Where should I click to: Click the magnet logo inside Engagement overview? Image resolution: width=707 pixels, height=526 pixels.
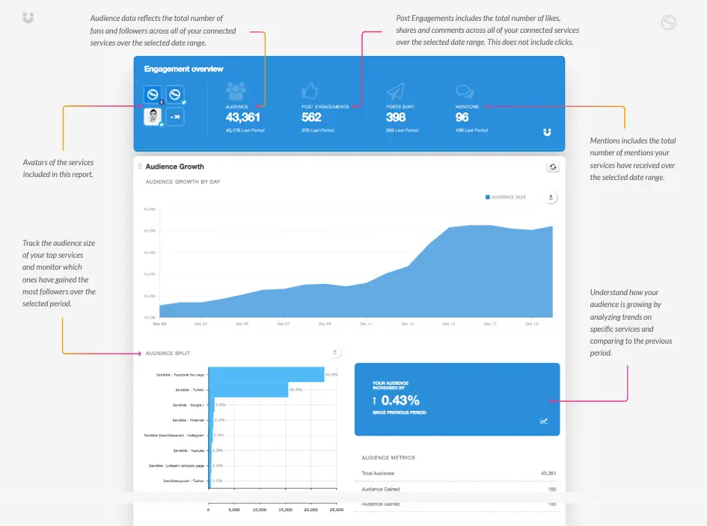(548, 132)
